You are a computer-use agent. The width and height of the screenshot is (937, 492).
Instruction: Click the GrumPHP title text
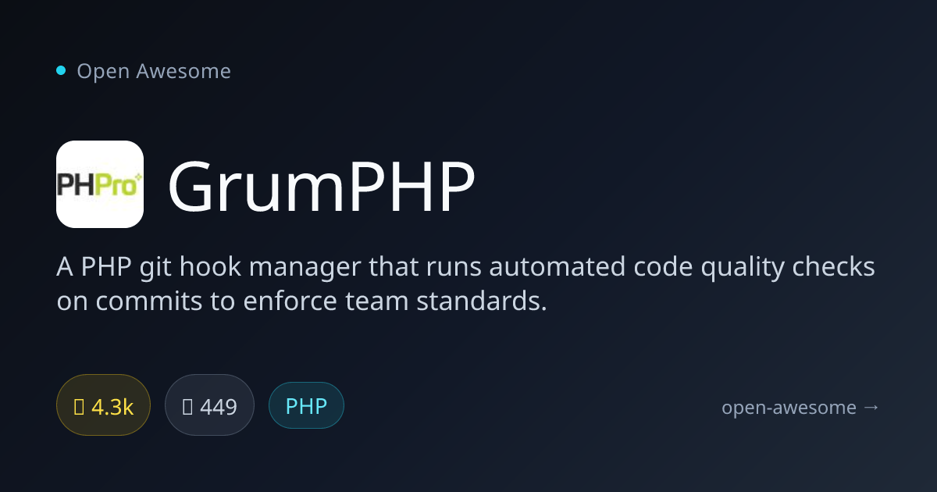pos(321,187)
